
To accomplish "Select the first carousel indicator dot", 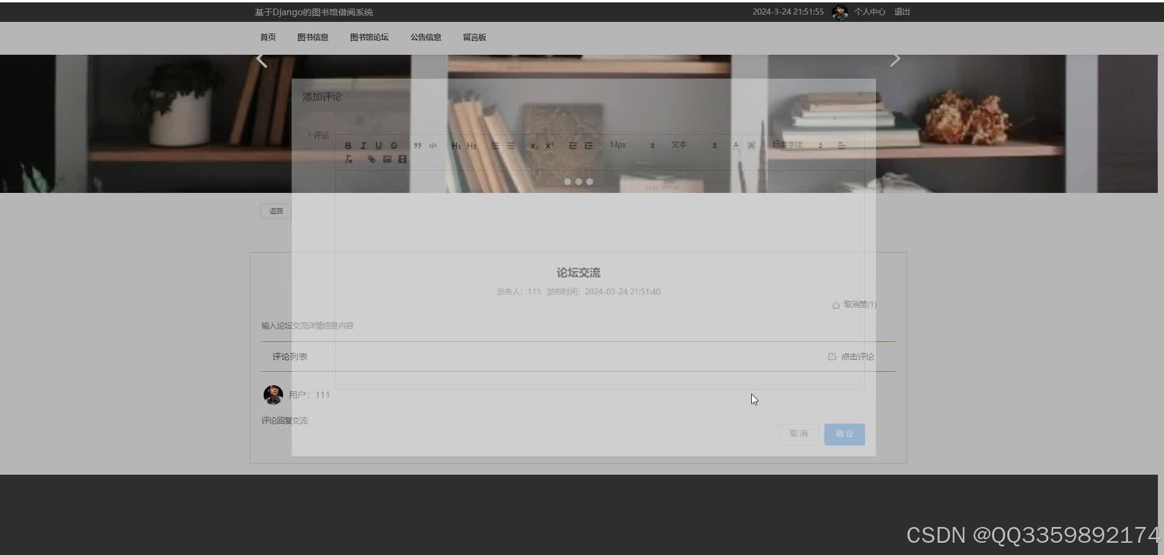I will (567, 181).
